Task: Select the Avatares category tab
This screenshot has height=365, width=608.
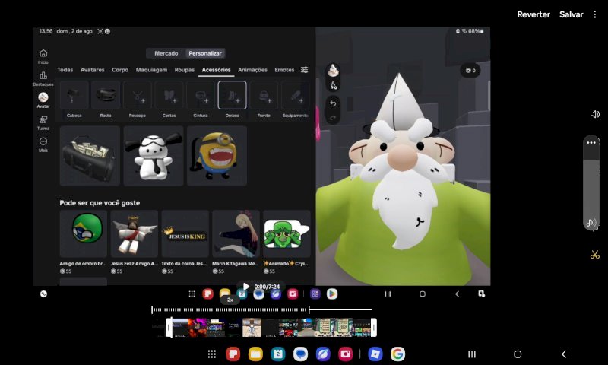Action: point(92,70)
